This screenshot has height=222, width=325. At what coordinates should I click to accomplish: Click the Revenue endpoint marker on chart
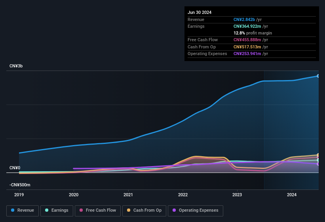point(318,76)
